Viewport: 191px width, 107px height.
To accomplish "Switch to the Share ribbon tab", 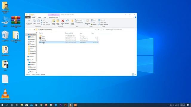I will click(x=39, y=17).
